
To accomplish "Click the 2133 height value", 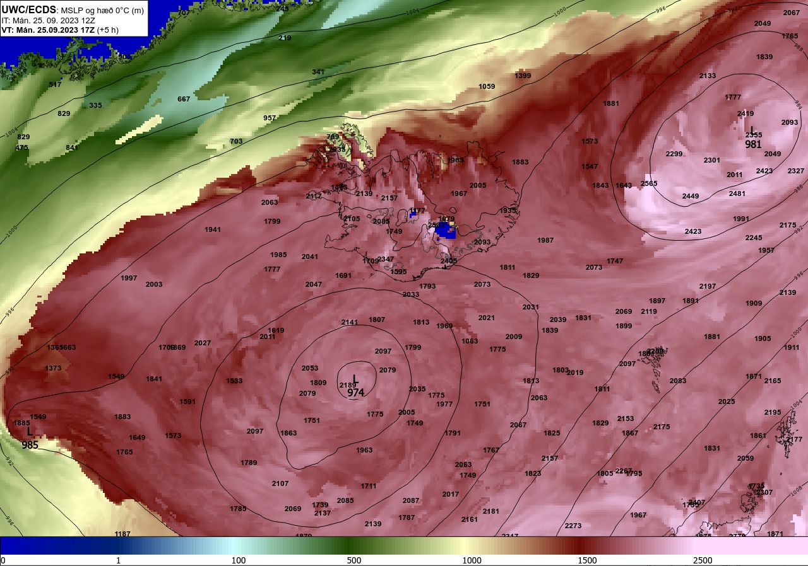I will coord(708,76).
